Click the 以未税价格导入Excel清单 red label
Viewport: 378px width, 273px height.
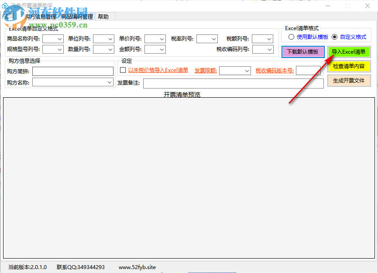pyautogui.click(x=158, y=70)
